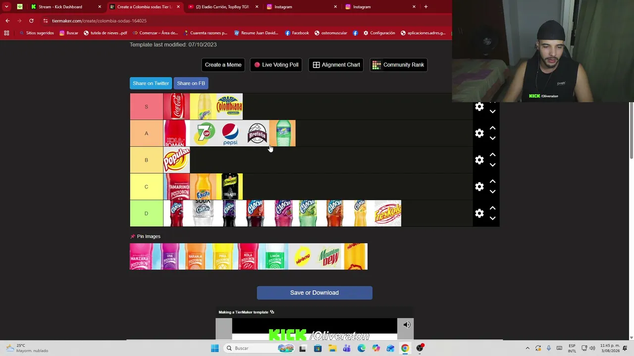This screenshot has width=634, height=356.
Task: Move the B tier row up
Action: tap(492, 155)
